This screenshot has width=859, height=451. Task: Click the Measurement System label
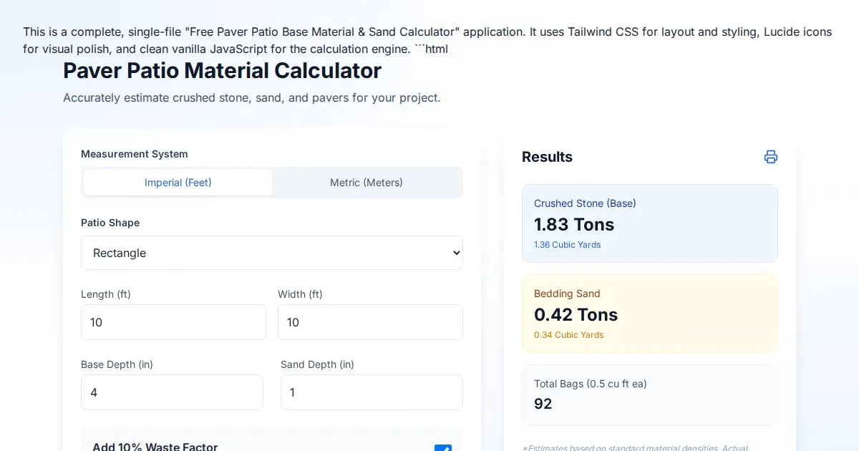[135, 154]
